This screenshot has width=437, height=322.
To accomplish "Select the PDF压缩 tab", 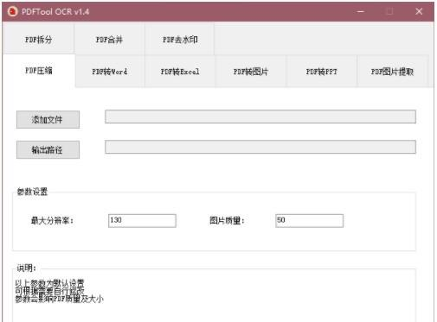I will [x=39, y=71].
